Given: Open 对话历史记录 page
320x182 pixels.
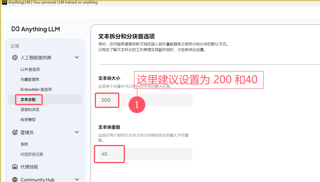Looking at the screenshot, I should [32, 154].
